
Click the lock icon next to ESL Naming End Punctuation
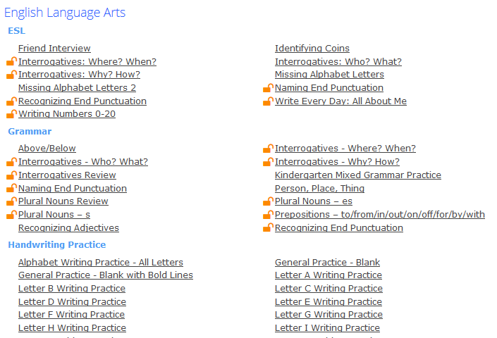[x=269, y=87]
